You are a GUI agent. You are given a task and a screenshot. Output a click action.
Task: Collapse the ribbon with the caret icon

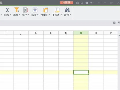(x=99, y=3)
